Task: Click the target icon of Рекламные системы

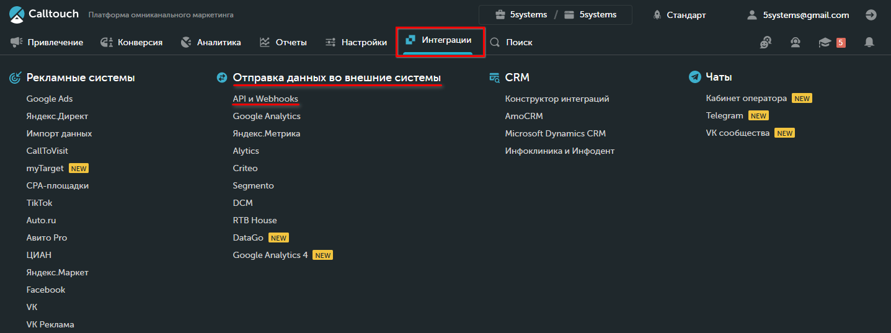Action: (x=15, y=78)
